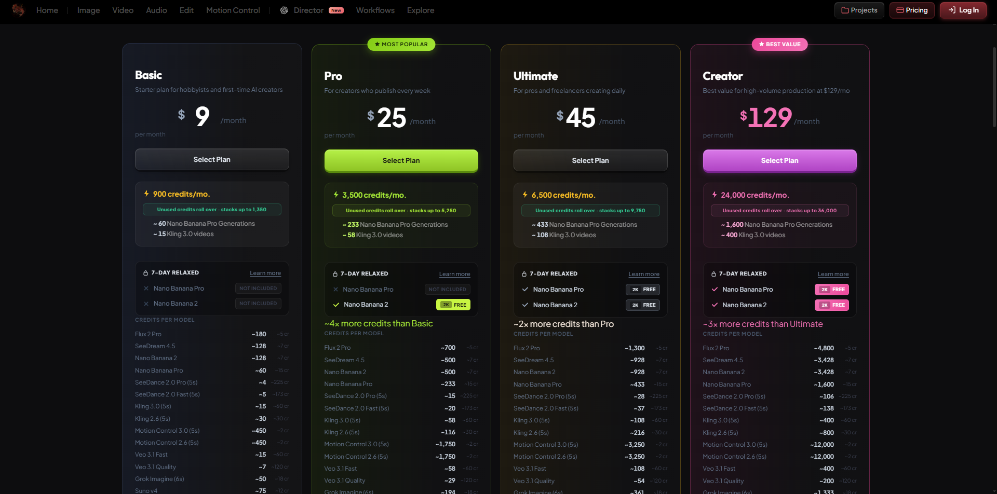Viewport: 997px width, 494px height.
Task: Click "~2x more credits than Pro"
Action: (564, 324)
